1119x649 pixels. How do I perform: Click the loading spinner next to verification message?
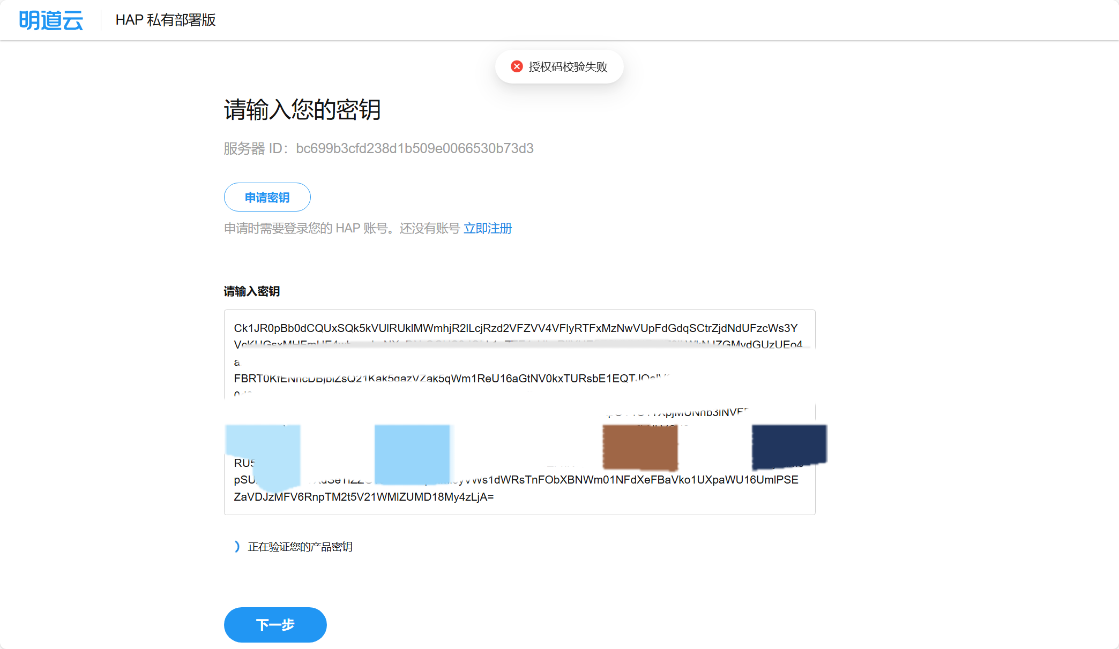(236, 547)
